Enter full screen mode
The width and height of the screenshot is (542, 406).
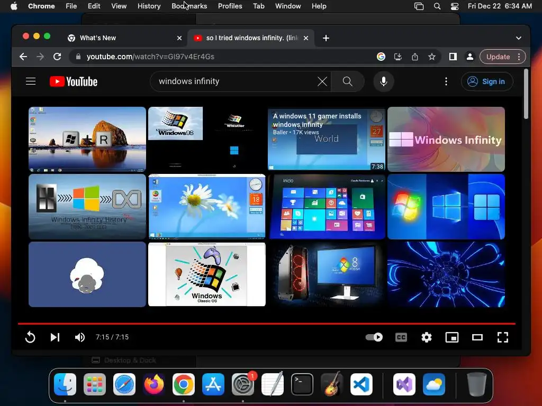pos(503,337)
